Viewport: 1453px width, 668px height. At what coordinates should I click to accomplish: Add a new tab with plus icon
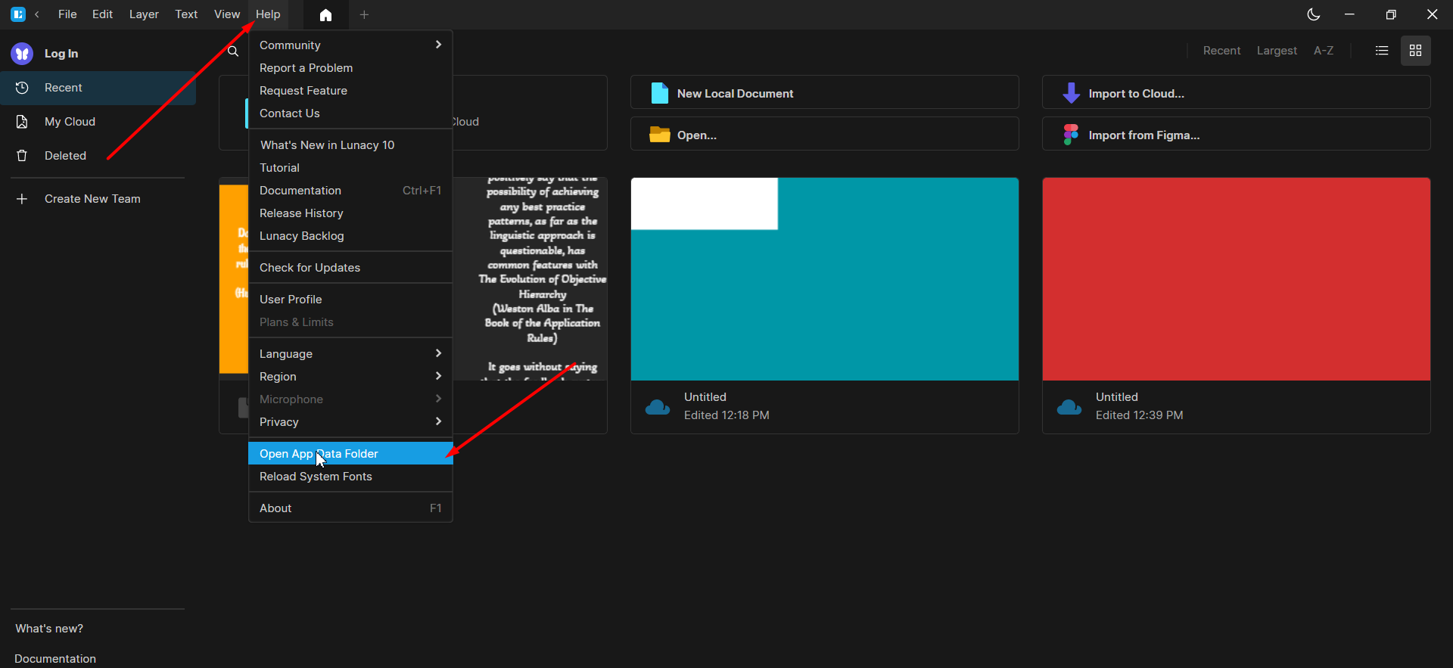pos(364,14)
